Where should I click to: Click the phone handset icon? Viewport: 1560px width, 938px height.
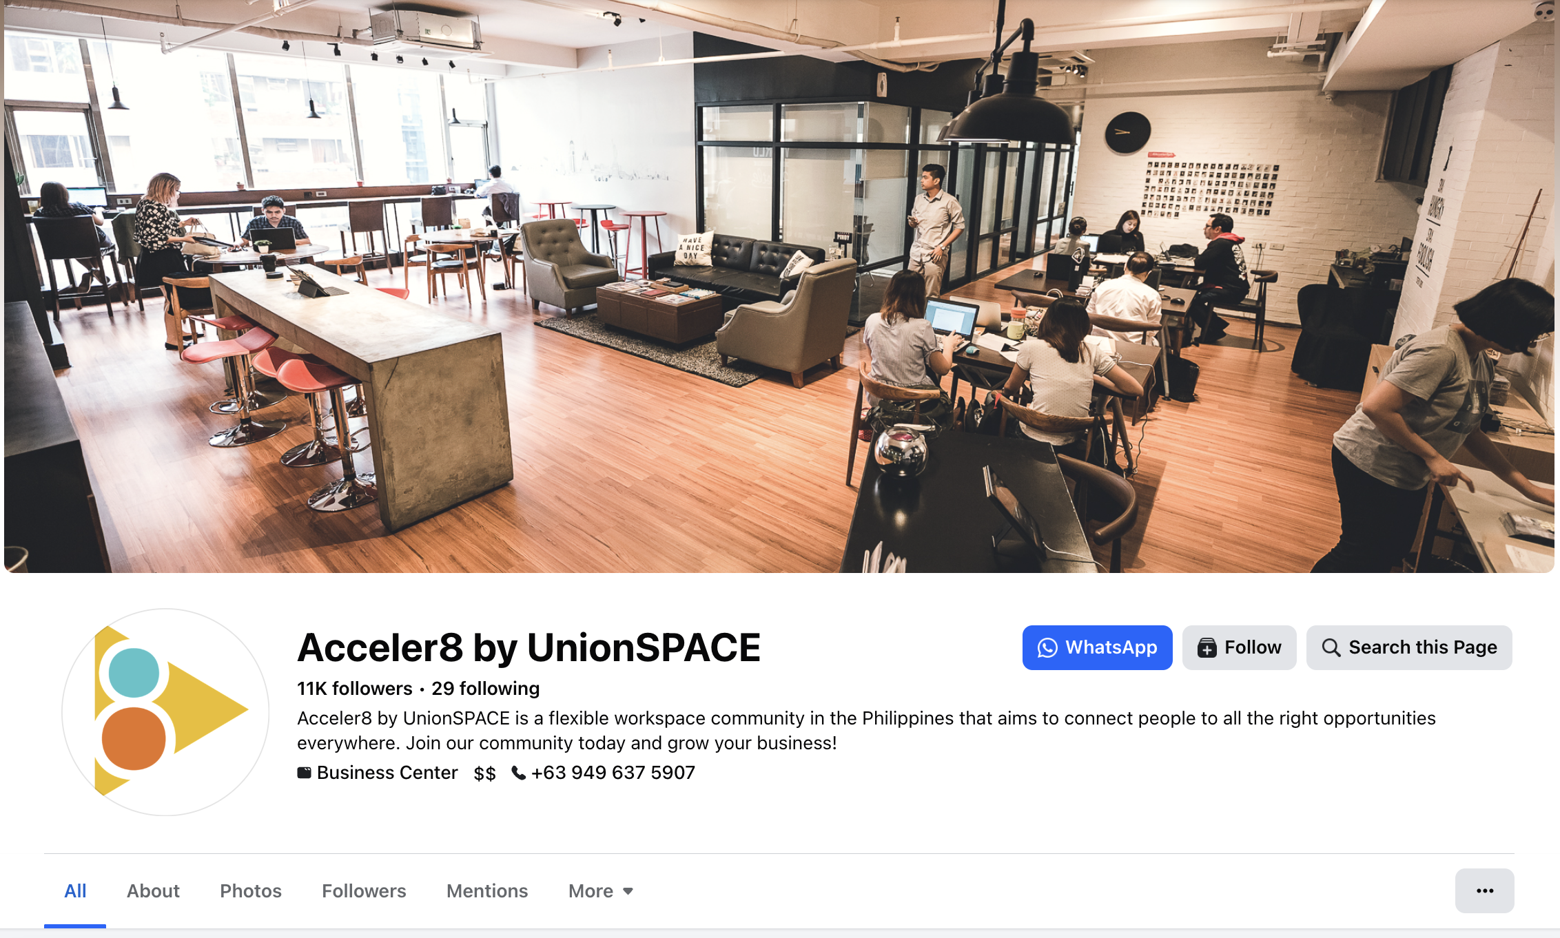coord(518,773)
